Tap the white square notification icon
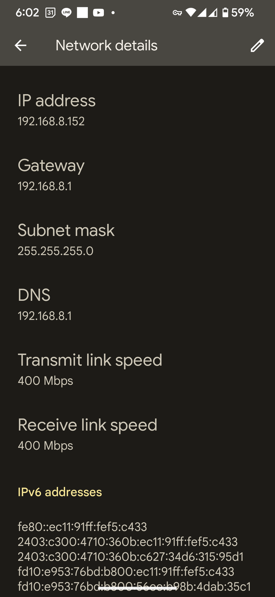The width and height of the screenshot is (275, 597). pyautogui.click(x=82, y=13)
